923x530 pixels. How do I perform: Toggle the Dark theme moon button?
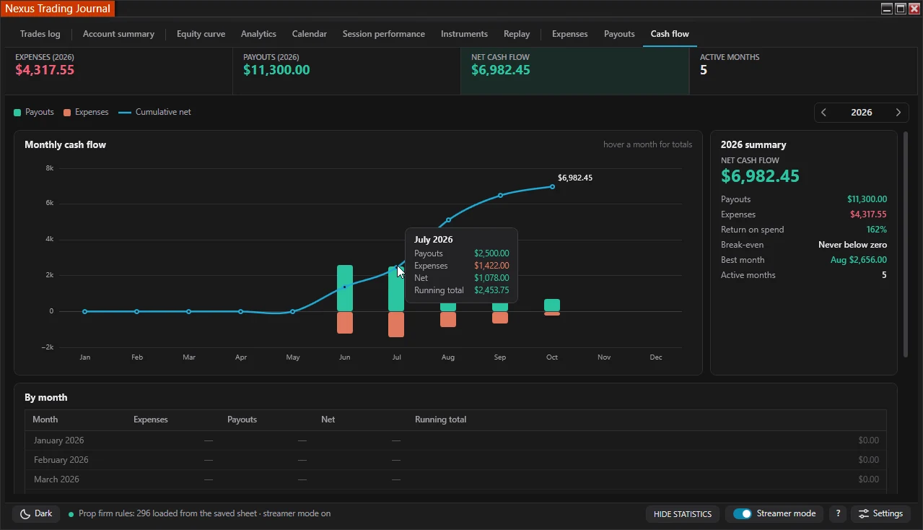[36, 514]
